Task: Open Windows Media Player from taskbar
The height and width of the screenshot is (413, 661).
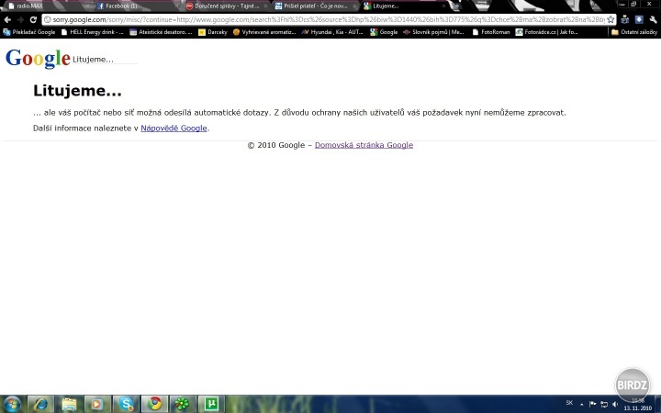Action: [97, 404]
